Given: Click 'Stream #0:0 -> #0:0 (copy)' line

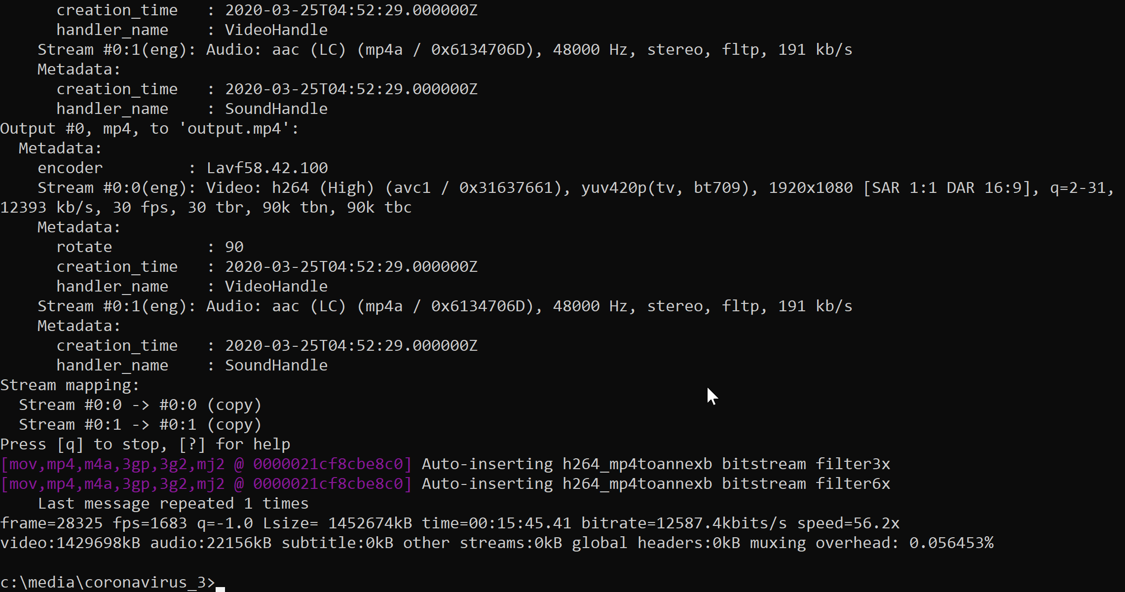Looking at the screenshot, I should tap(140, 405).
